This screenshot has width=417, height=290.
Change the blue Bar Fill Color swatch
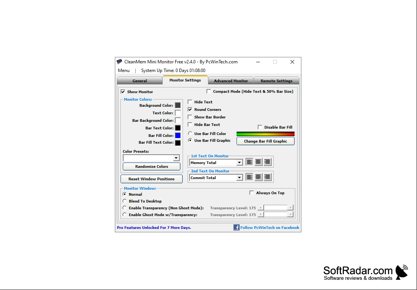click(x=178, y=135)
